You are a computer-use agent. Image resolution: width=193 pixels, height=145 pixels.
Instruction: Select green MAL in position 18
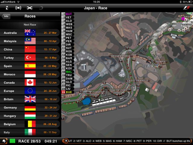68,72
